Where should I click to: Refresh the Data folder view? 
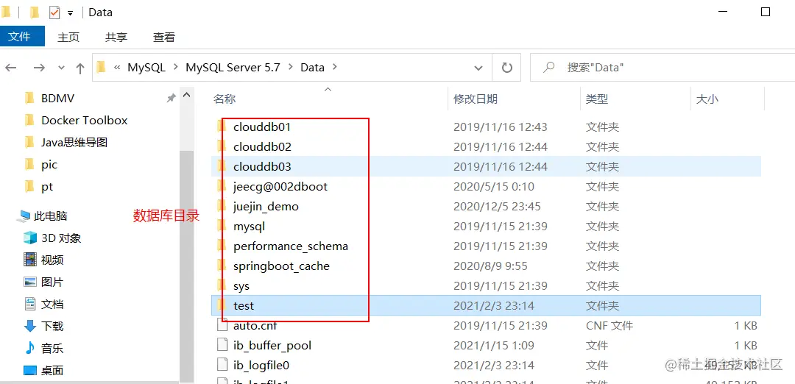(x=506, y=68)
